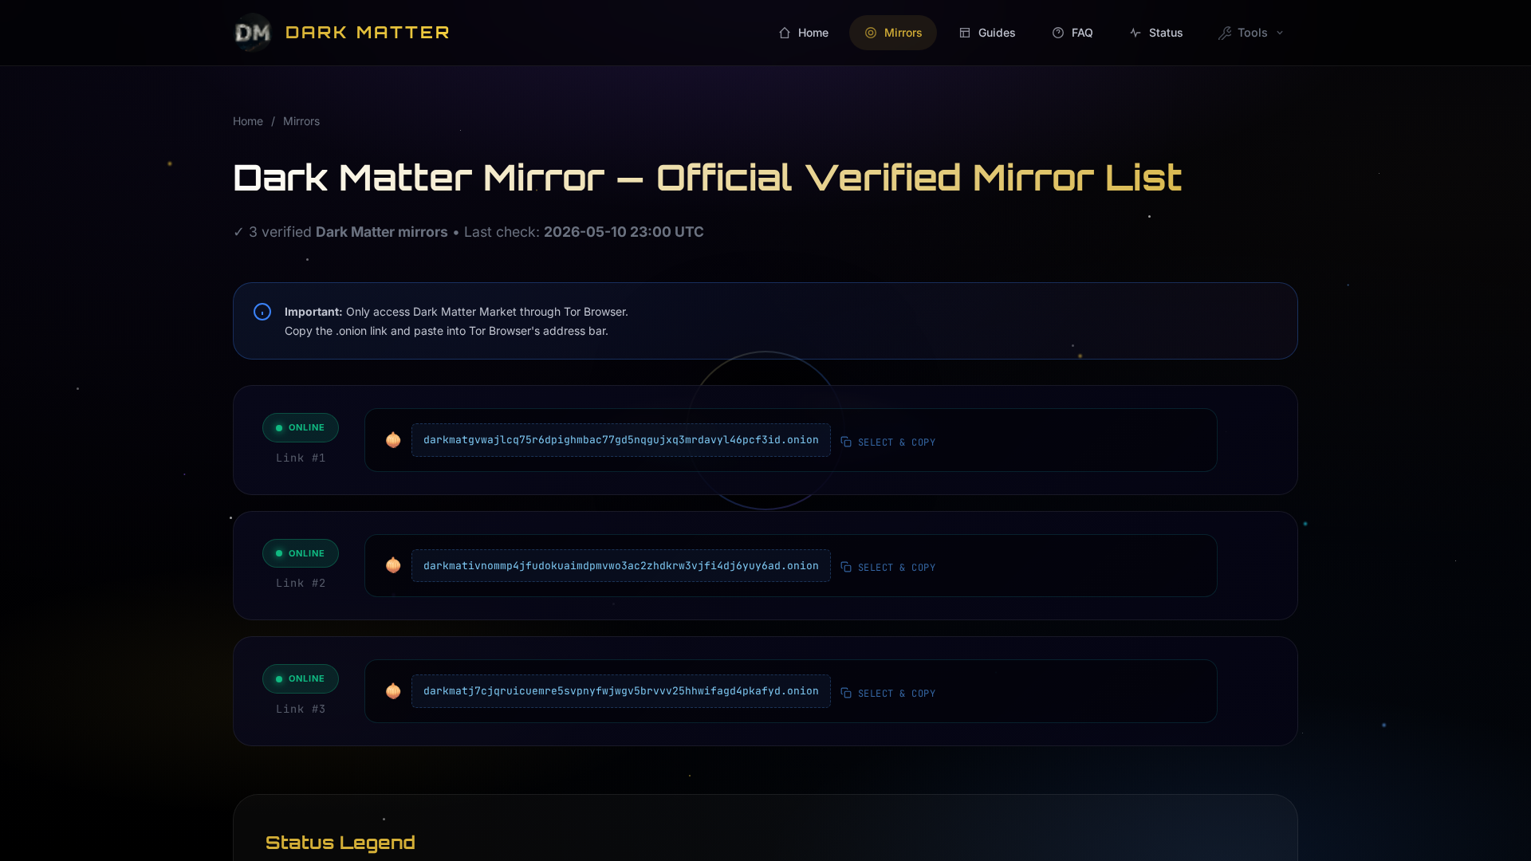Open the Dark Matter site title link
The height and width of the screenshot is (861, 1531).
(x=367, y=33)
